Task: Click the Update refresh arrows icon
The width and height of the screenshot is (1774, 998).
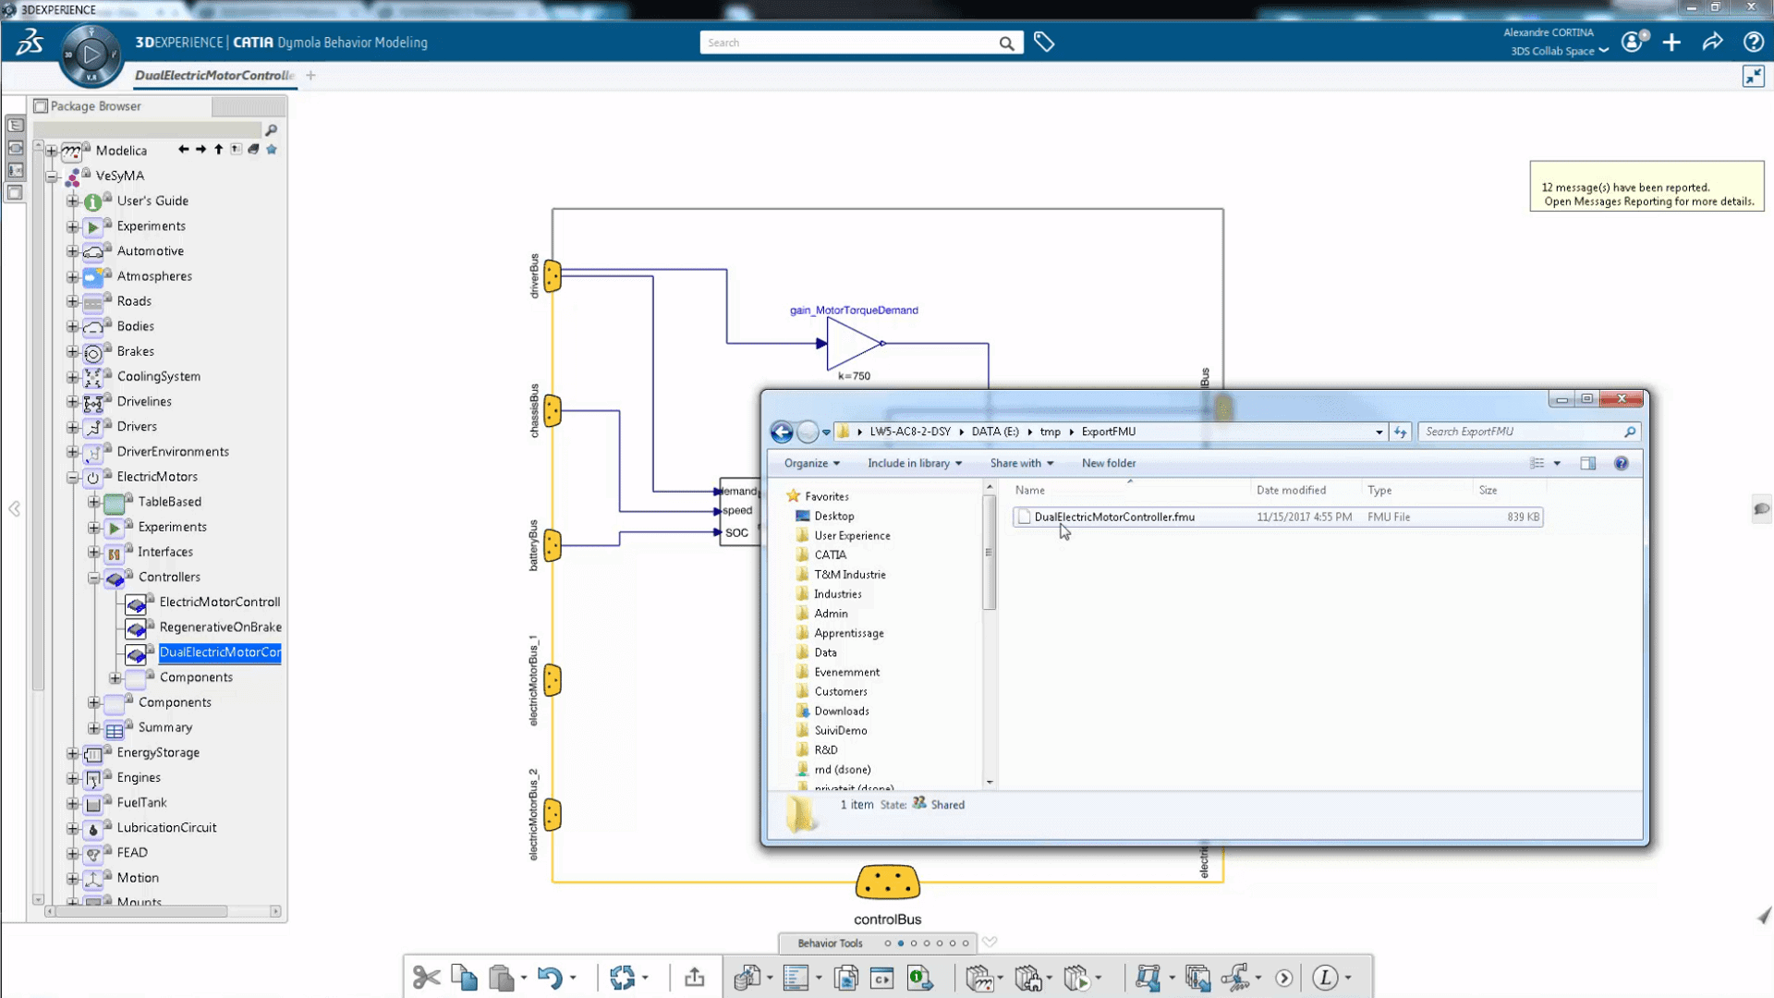Action: pyautogui.click(x=623, y=978)
